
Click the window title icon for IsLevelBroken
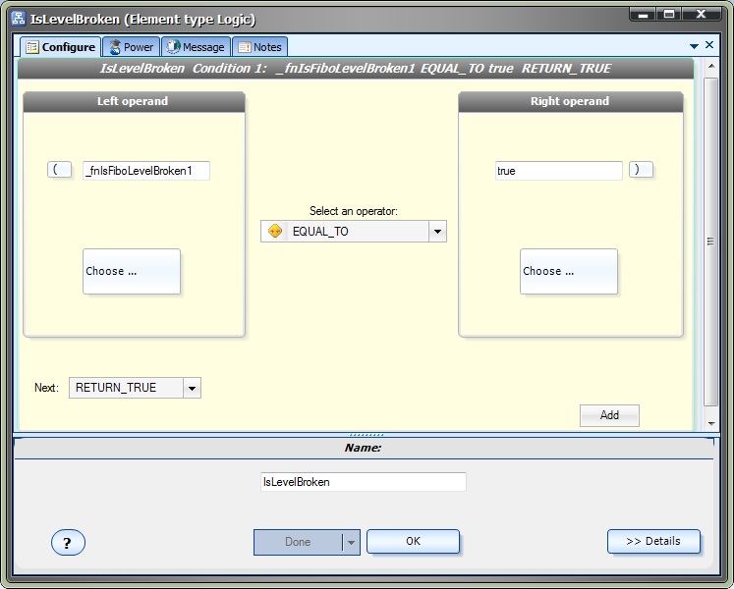click(x=19, y=19)
